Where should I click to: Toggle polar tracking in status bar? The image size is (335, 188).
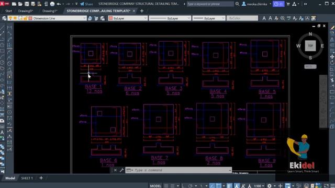pyautogui.click(x=190, y=186)
